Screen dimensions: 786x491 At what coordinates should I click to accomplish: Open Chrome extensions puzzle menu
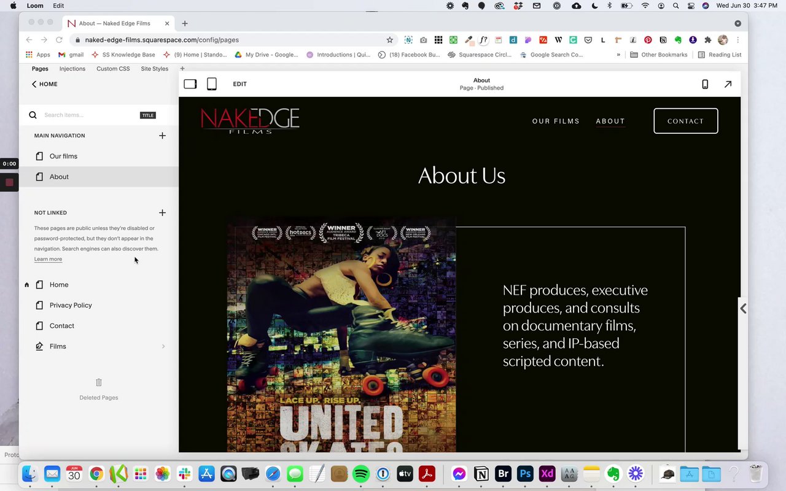(708, 40)
